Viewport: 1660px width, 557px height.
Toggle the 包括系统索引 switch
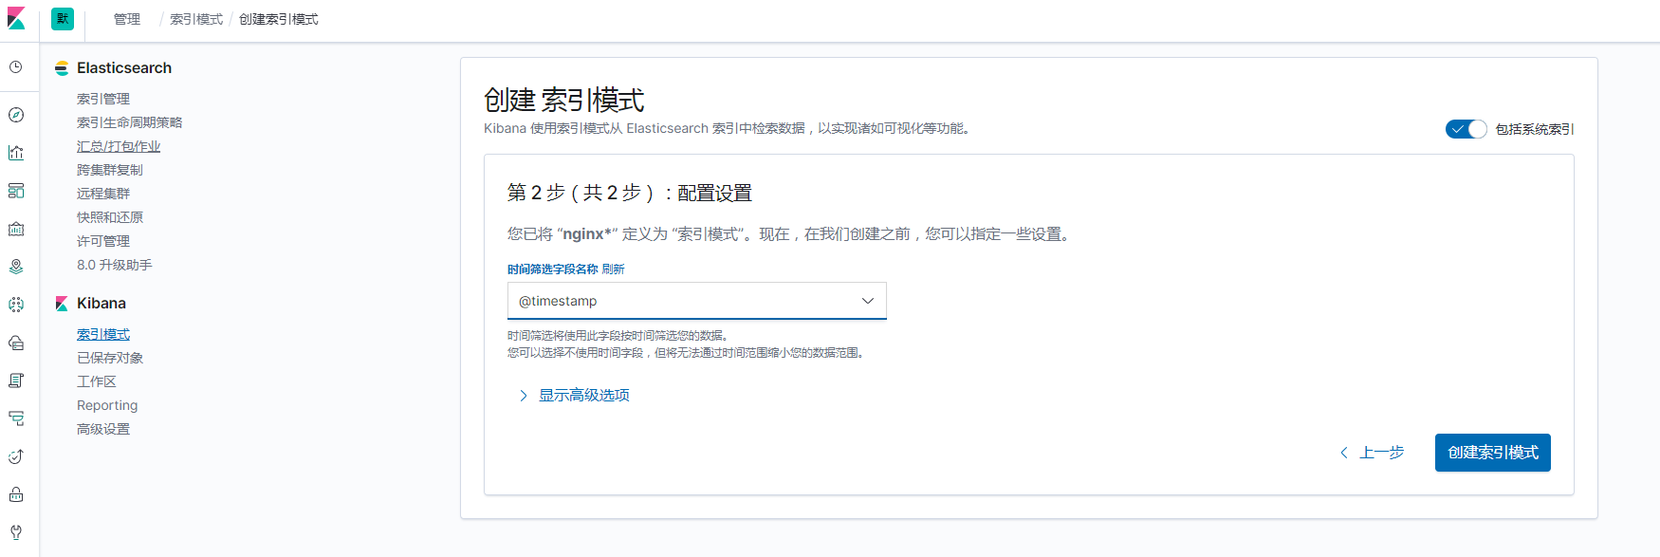pyautogui.click(x=1466, y=129)
